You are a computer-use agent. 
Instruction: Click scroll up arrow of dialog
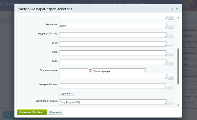coord(178,18)
